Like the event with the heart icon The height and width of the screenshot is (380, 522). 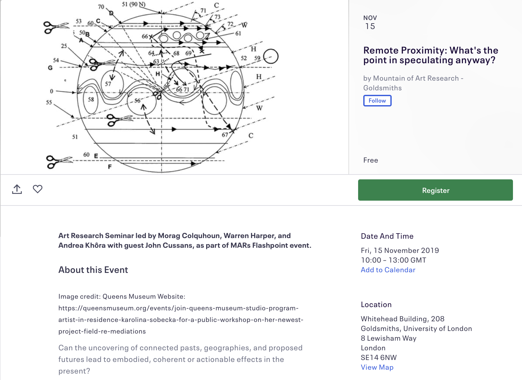(x=38, y=189)
